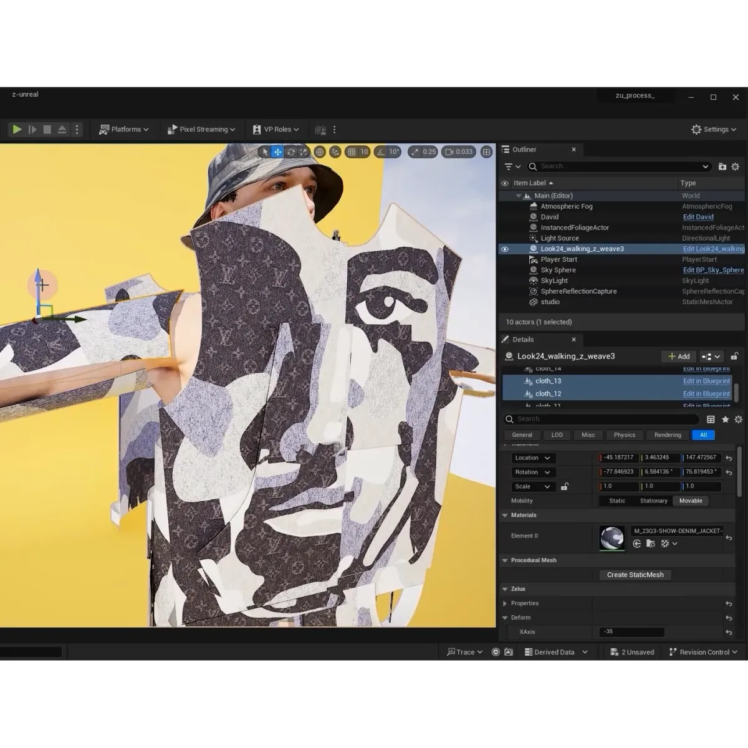The height and width of the screenshot is (748, 748).
Task: Switch to the Physics filter tab
Action: tap(624, 434)
